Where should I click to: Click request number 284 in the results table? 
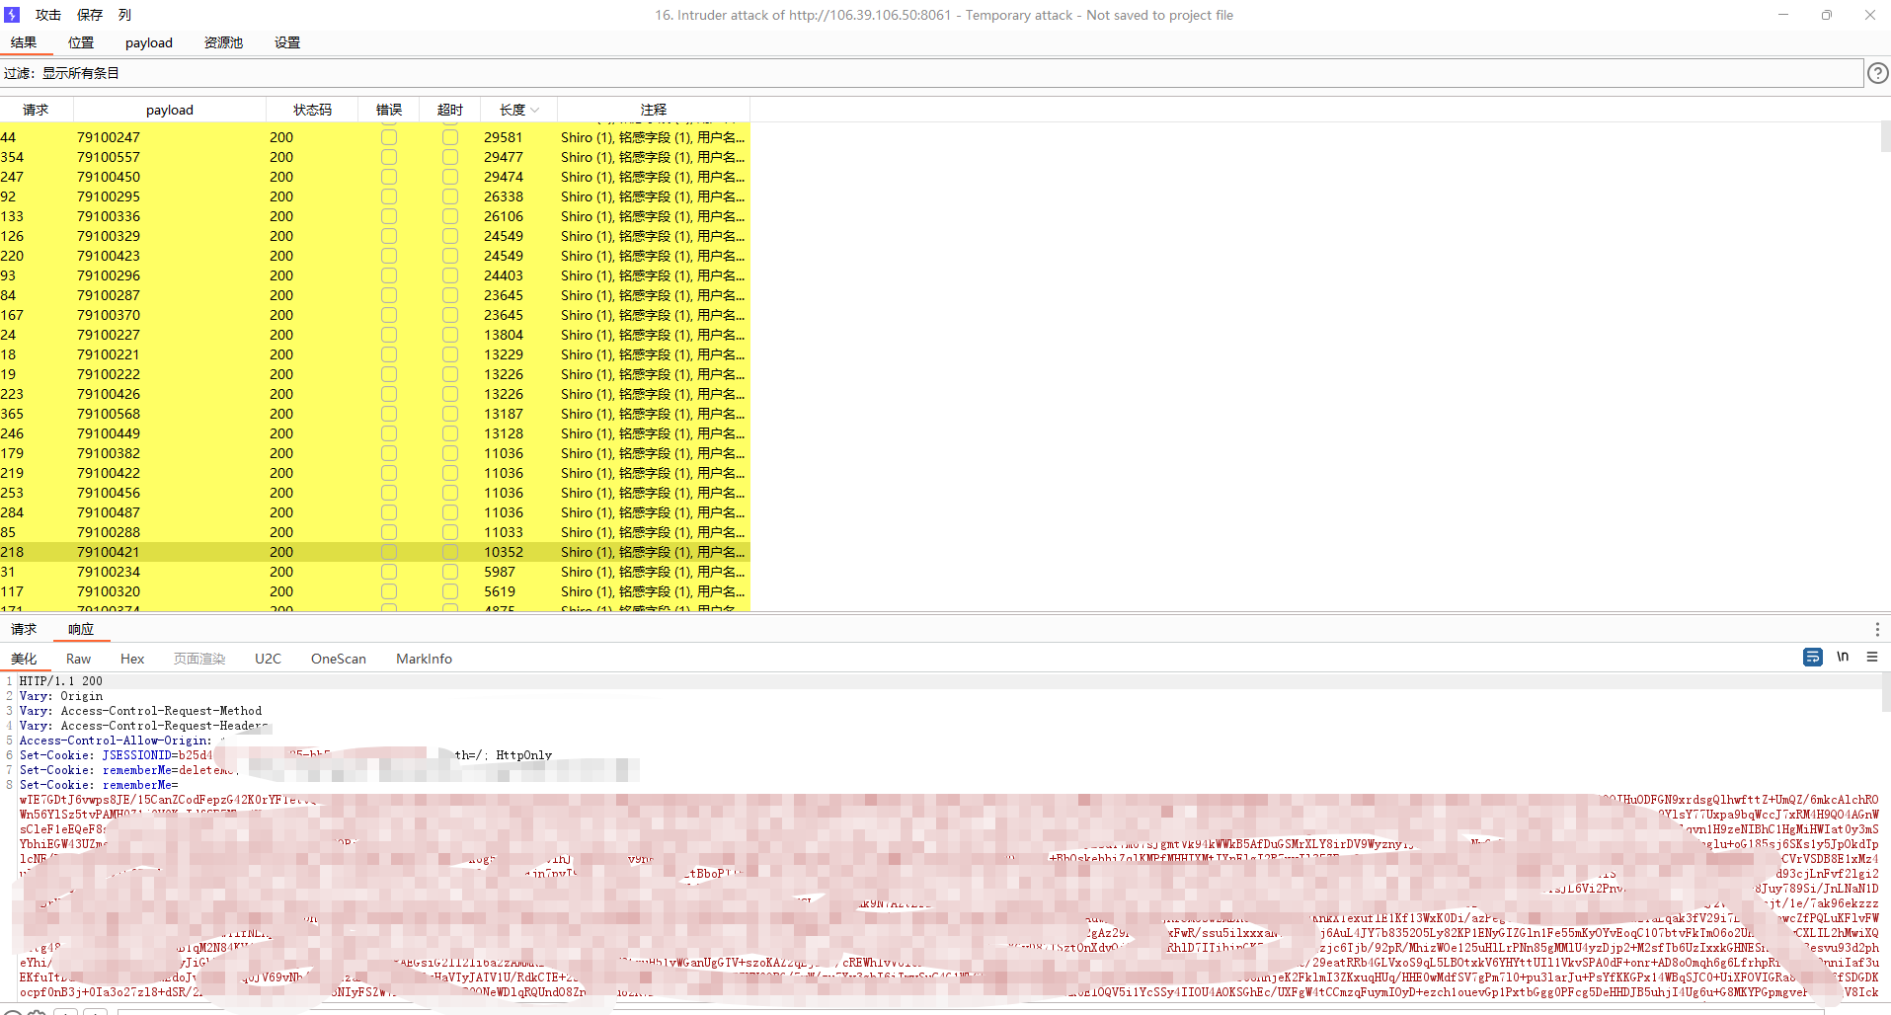[12, 512]
